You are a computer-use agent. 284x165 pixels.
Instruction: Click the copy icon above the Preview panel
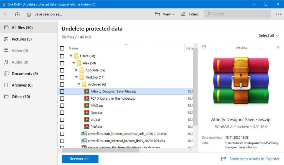[x=204, y=47]
